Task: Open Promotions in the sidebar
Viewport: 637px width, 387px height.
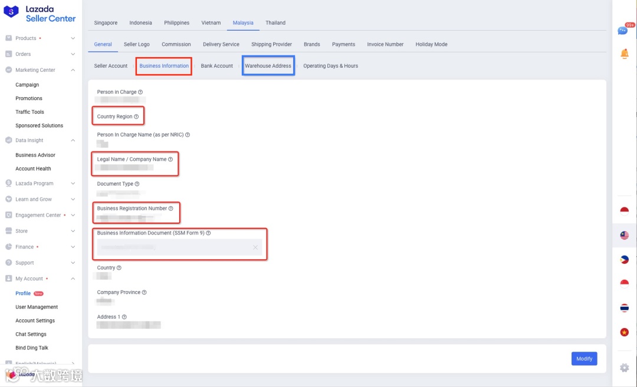Action: pyautogui.click(x=29, y=98)
